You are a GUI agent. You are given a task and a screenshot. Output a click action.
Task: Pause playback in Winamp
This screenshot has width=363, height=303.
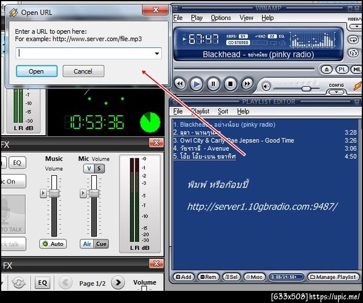[213, 84]
